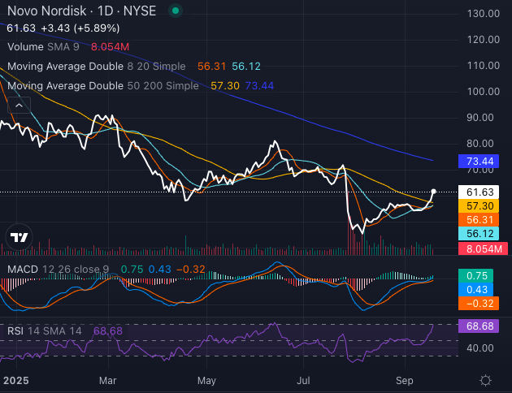Click the 56.31 orange price label
The image size is (512, 393).
(x=479, y=219)
